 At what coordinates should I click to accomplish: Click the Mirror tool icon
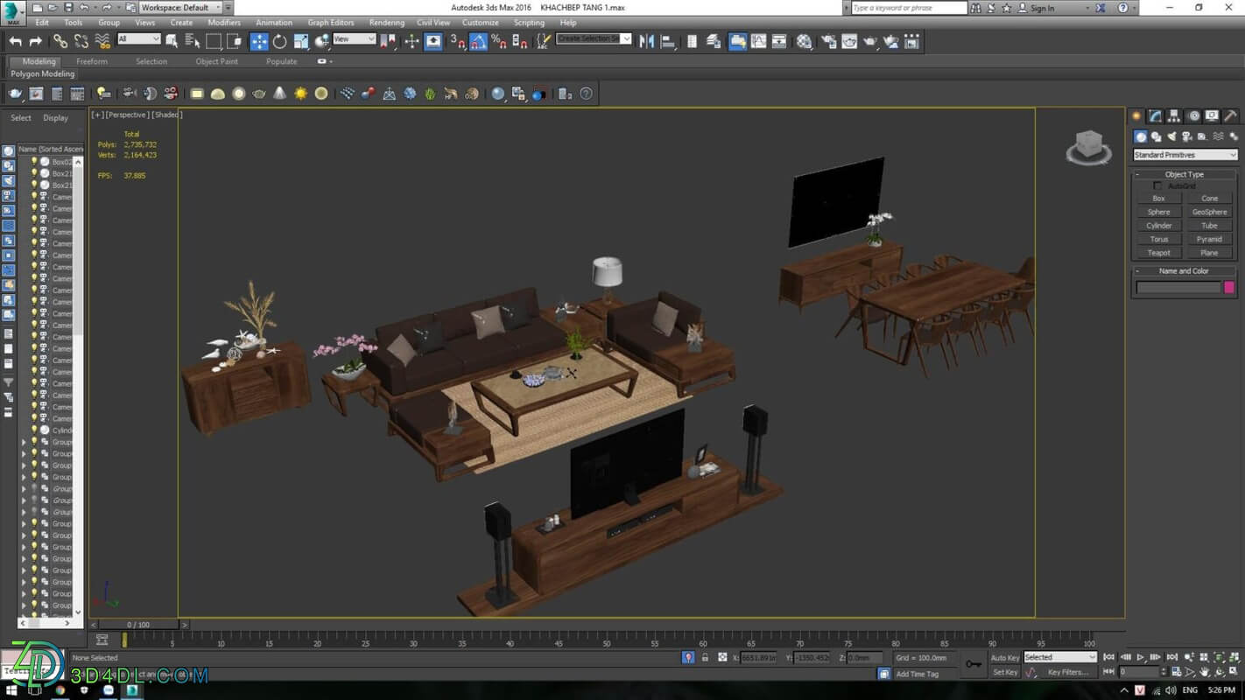coord(647,41)
